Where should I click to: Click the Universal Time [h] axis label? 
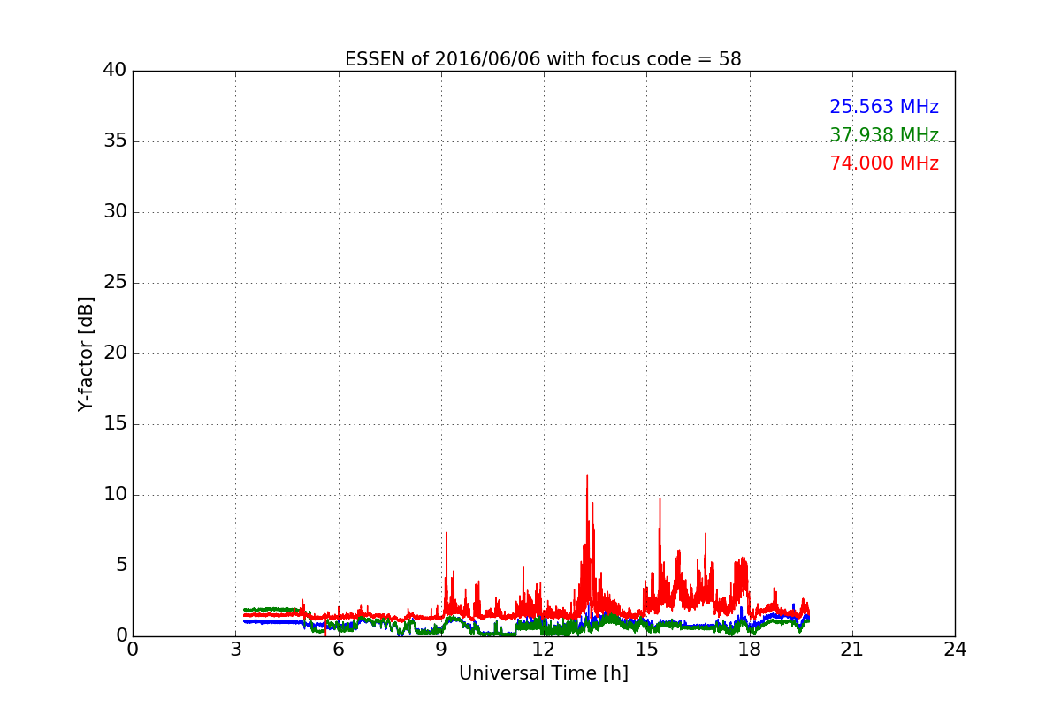coord(543,673)
